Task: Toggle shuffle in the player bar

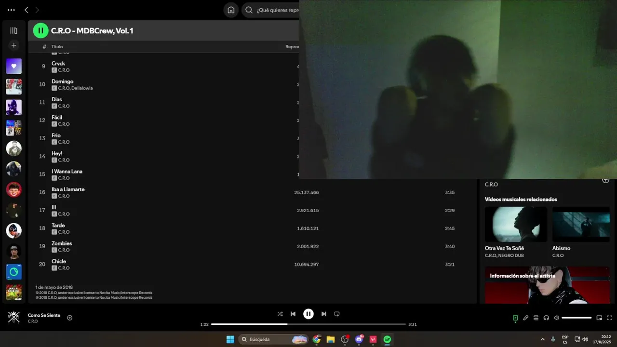Action: 280,314
